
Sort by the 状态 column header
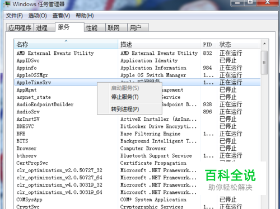tap(238, 44)
